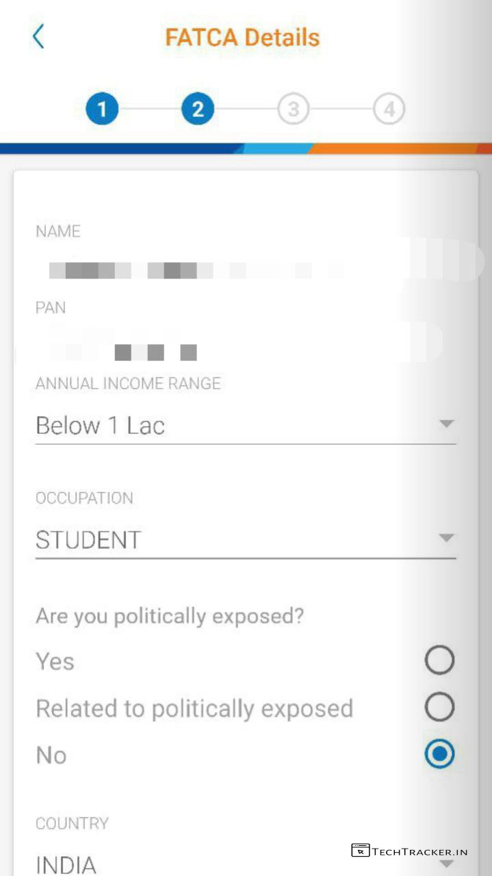This screenshot has width=492, height=876.
Task: Select Yes for politically exposed
Action: (x=439, y=660)
